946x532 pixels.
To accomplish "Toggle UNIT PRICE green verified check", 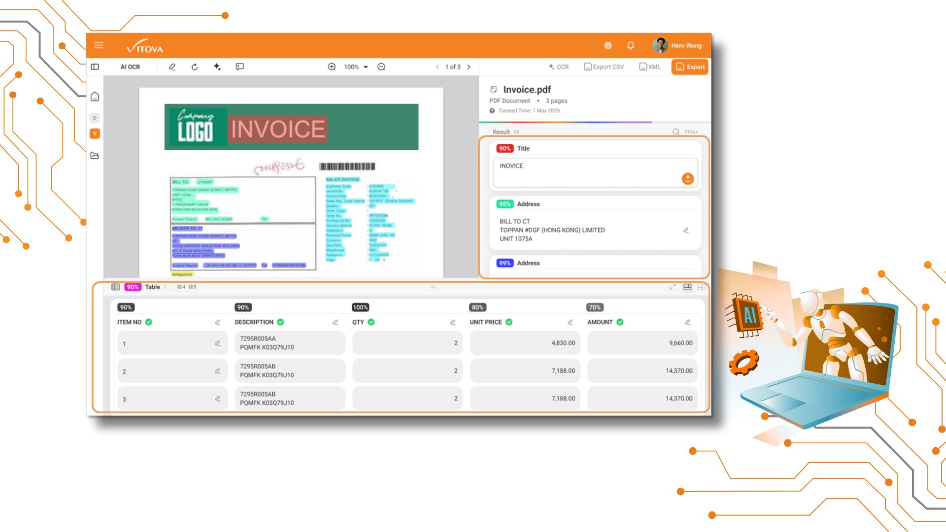I will click(509, 322).
